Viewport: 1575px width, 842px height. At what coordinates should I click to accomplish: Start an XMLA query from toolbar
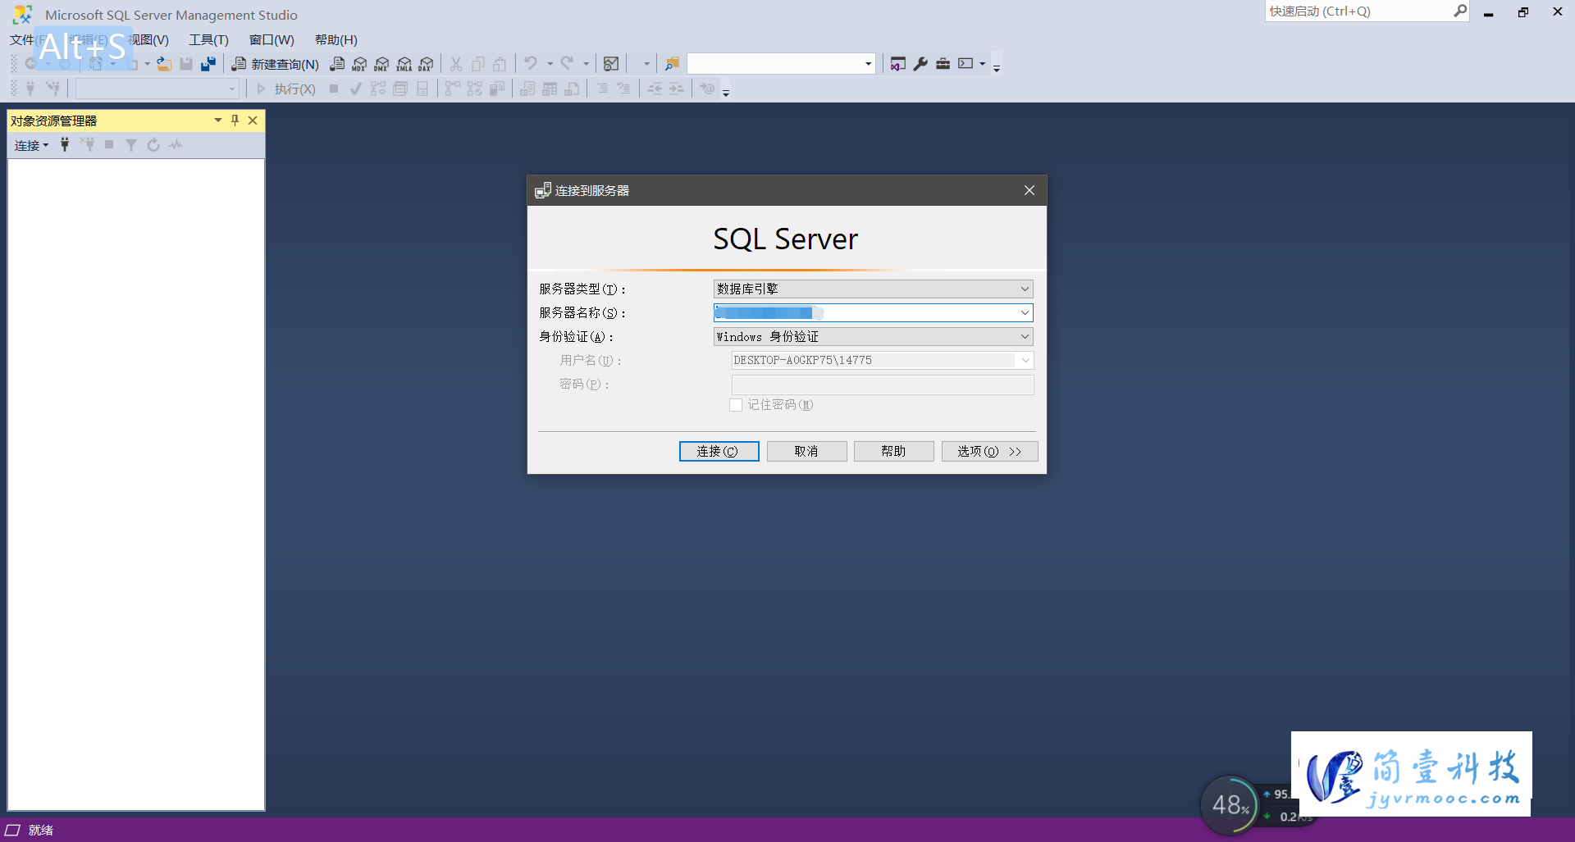click(x=404, y=64)
